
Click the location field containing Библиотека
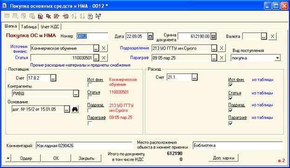[x=238, y=146]
